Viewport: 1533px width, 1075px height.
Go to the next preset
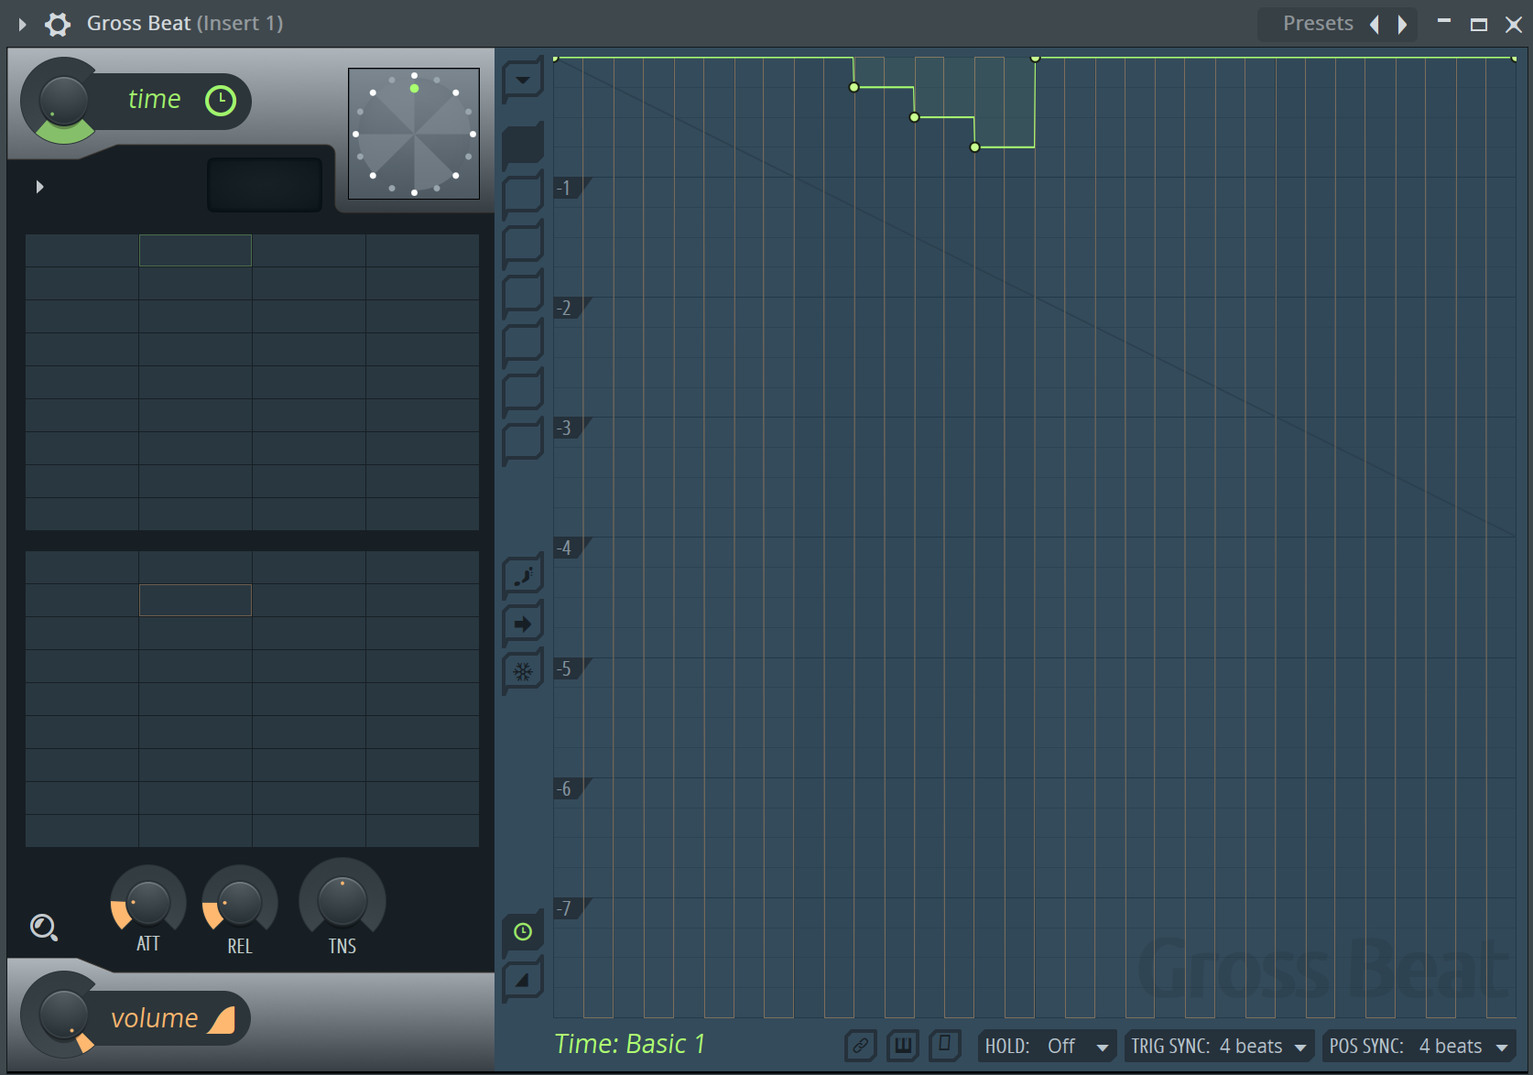point(1402,25)
